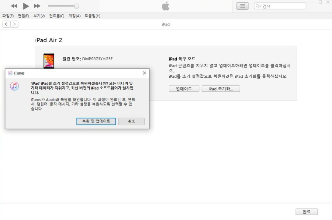Close the main iTunes window
The width and height of the screenshot is (332, 220).
328,2
